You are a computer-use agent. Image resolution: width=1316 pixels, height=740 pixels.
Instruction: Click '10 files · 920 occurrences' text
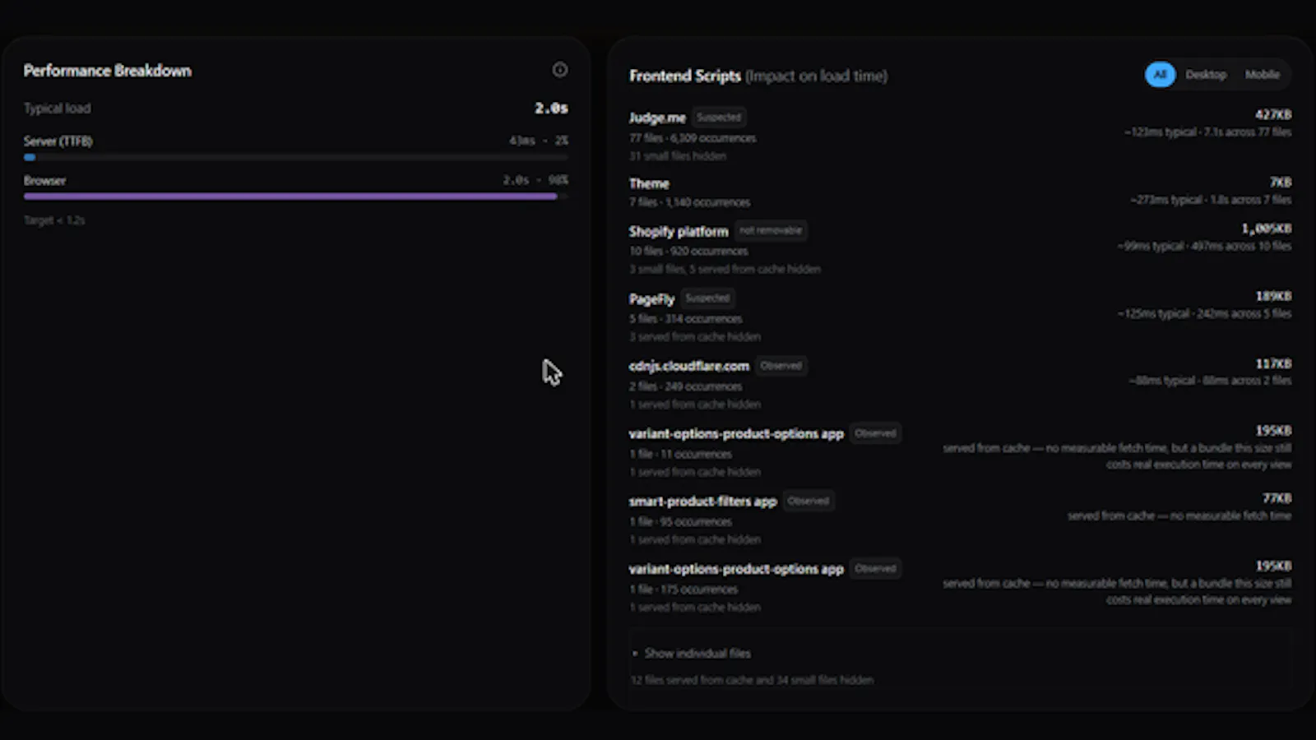point(688,252)
